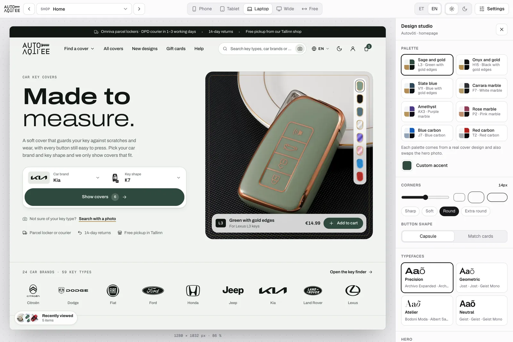Viewport: 513px width, 342px height.
Task: Open the key finder link
Action: [351, 272]
